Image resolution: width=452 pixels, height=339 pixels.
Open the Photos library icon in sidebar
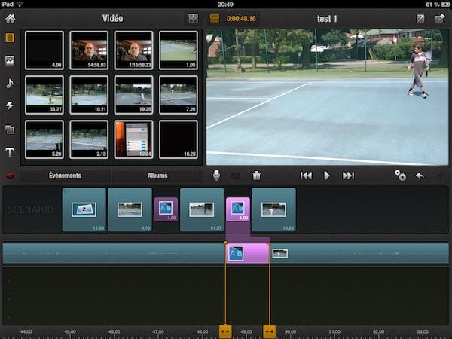(x=10, y=60)
